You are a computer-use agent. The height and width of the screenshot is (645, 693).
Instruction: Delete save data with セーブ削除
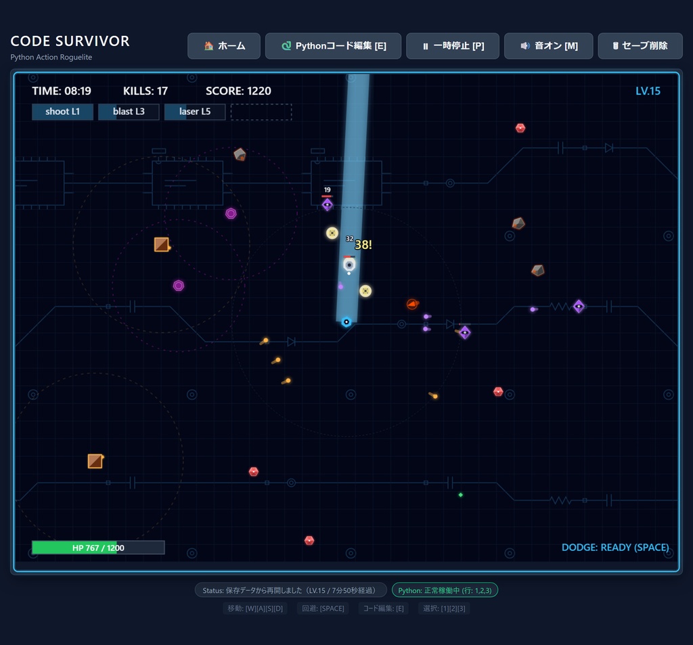tap(640, 45)
